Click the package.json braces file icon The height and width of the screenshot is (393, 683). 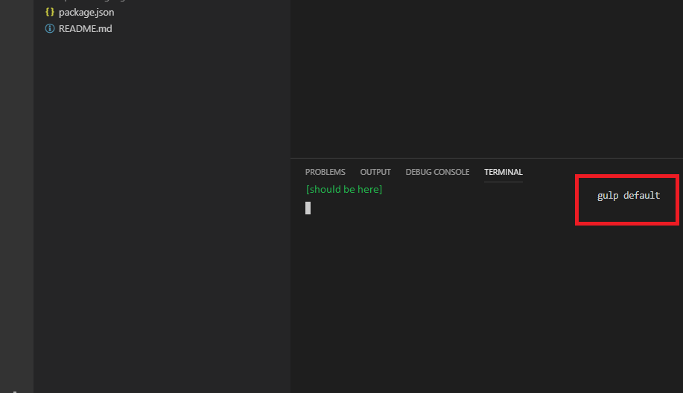[50, 12]
